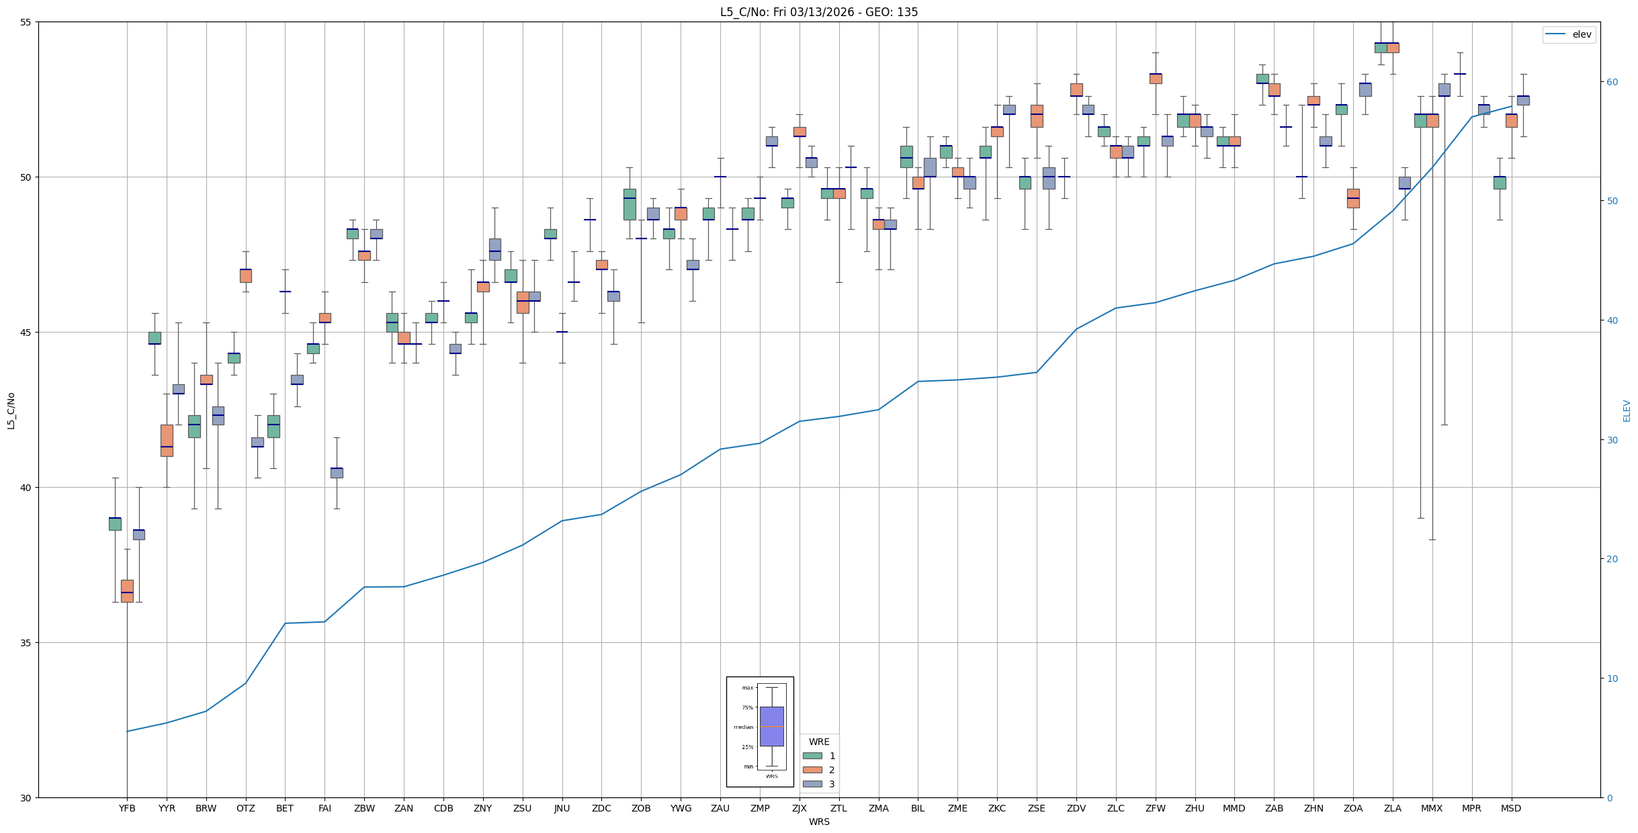Click the BRW station tick label
This screenshot has height=833, width=1638.
(206, 808)
